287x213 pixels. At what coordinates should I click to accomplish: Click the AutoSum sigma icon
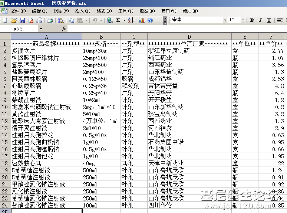tap(118, 20)
